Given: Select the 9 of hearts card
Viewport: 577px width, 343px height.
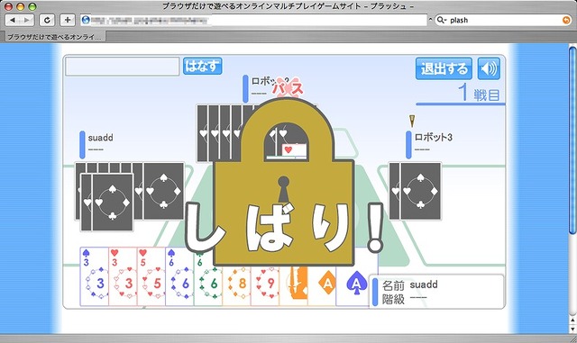Looking at the screenshot, I should point(265,285).
